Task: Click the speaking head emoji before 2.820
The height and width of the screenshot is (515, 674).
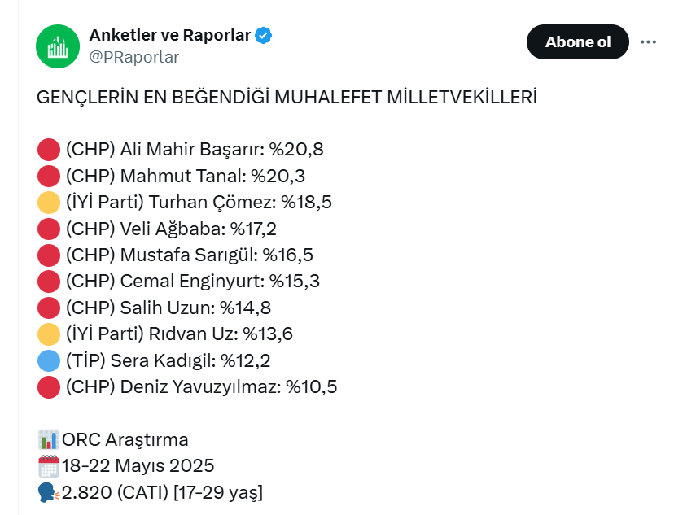Action: point(49,493)
